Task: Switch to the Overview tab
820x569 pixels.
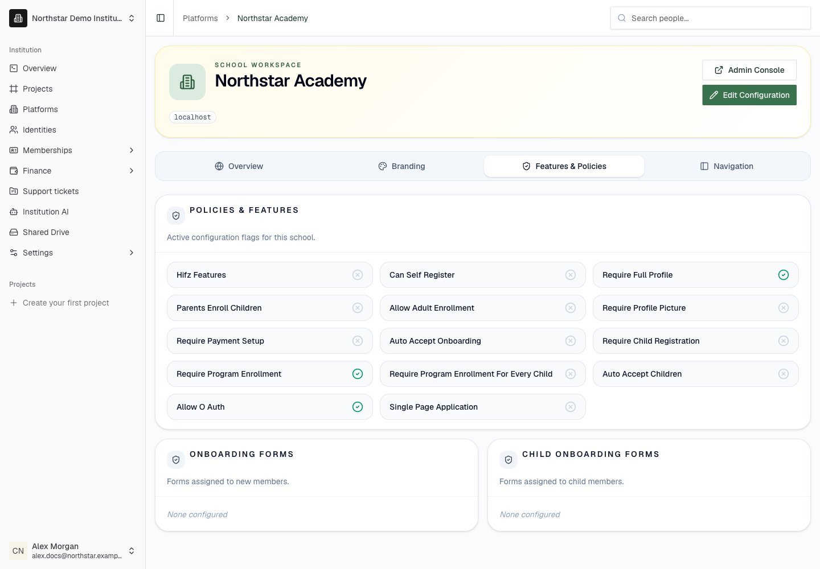Action: [239, 166]
